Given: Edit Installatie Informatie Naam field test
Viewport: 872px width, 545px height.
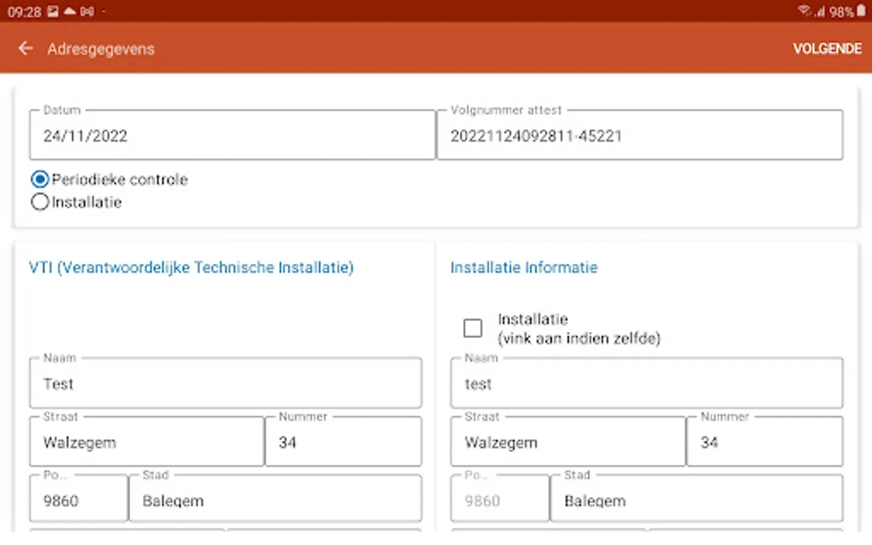Looking at the screenshot, I should [647, 383].
